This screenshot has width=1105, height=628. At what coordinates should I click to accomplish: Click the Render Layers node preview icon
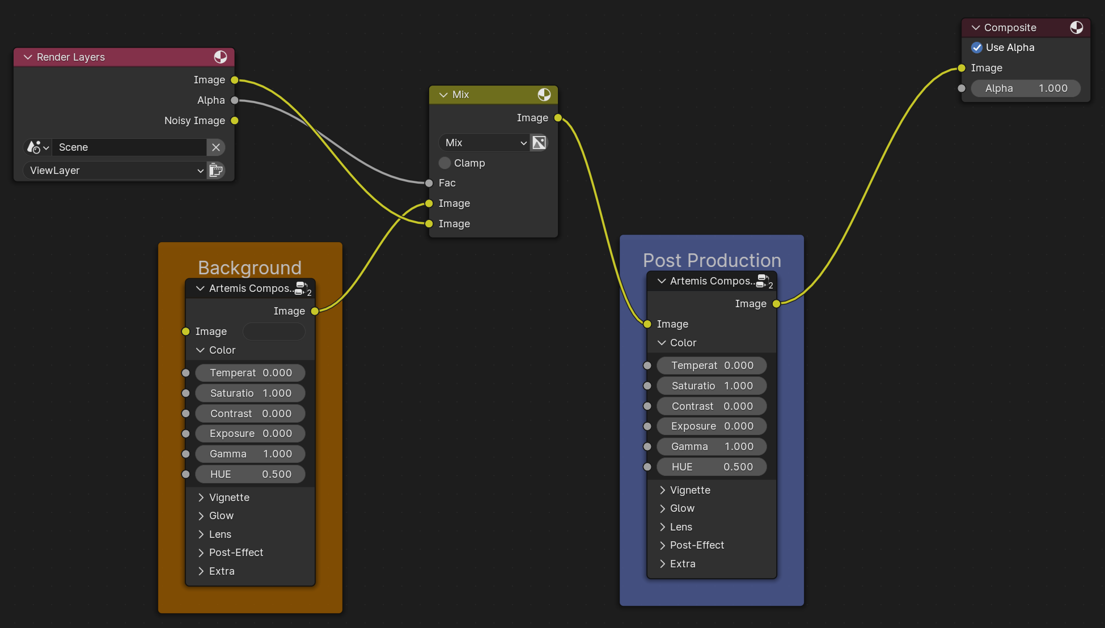(x=220, y=57)
